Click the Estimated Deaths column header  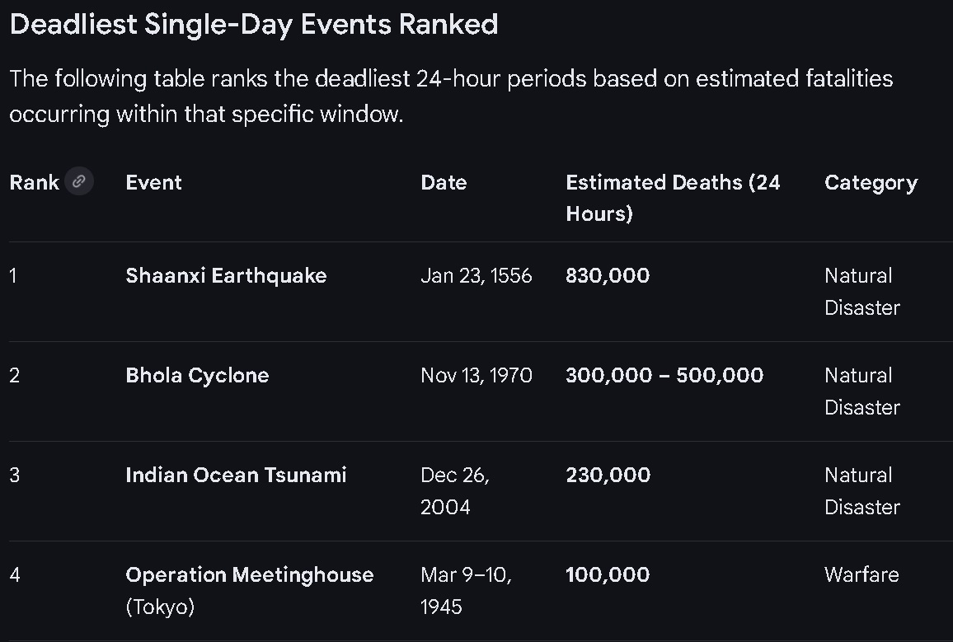coord(673,198)
